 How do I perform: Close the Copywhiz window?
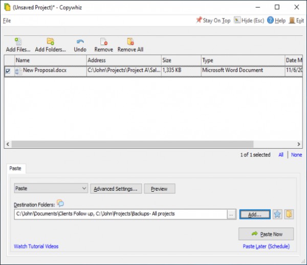297,7
